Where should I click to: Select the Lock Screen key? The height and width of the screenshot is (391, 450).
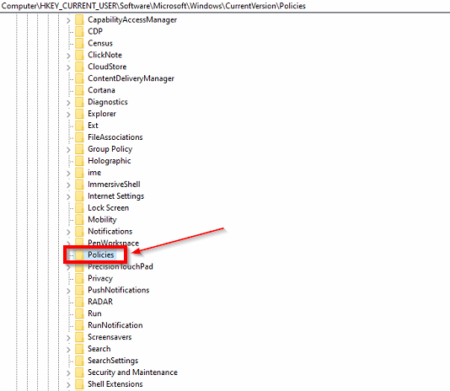(x=108, y=208)
